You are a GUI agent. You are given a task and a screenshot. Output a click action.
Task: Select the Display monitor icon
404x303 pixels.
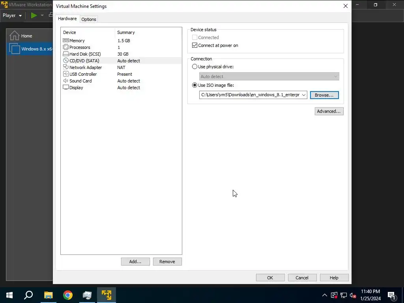coord(66,87)
